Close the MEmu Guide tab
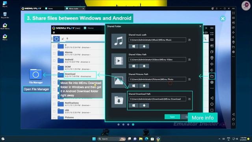252x142 pixels. click(83, 9)
